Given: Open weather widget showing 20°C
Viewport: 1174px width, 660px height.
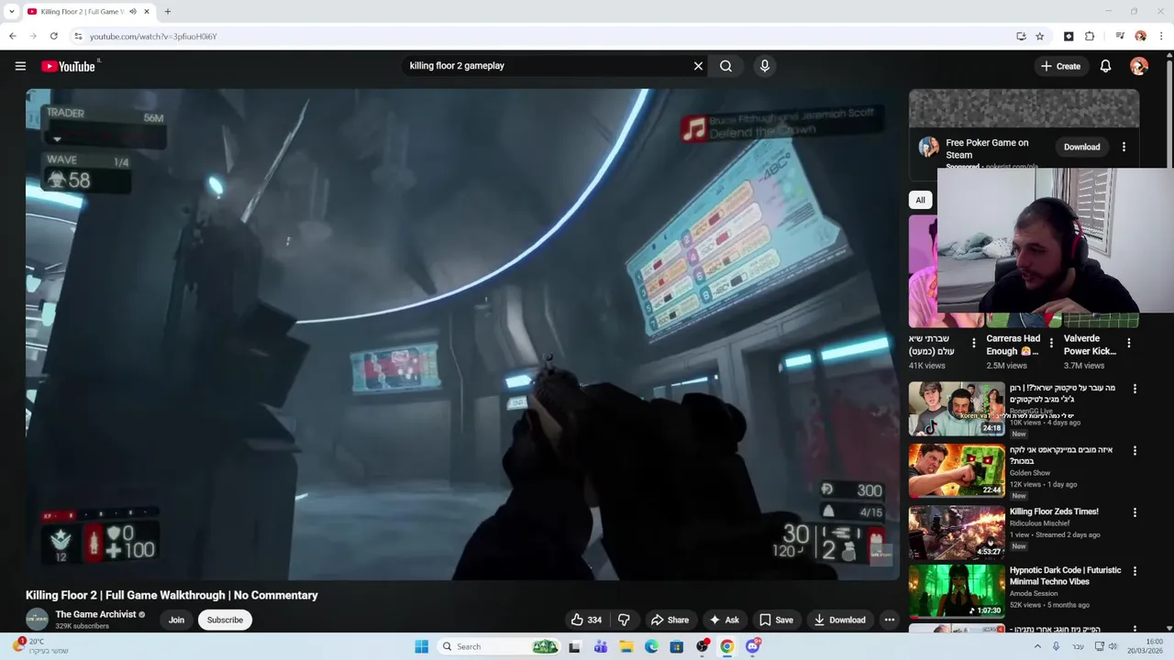Looking at the screenshot, I should (40, 646).
